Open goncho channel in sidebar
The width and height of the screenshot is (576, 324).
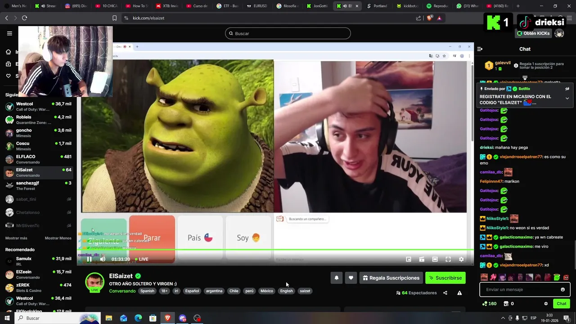[38, 133]
